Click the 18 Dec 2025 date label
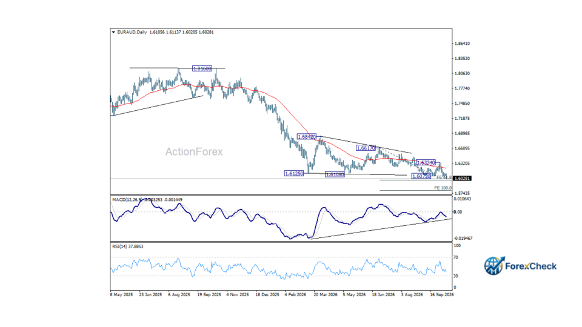582x327 pixels. pyautogui.click(x=267, y=295)
